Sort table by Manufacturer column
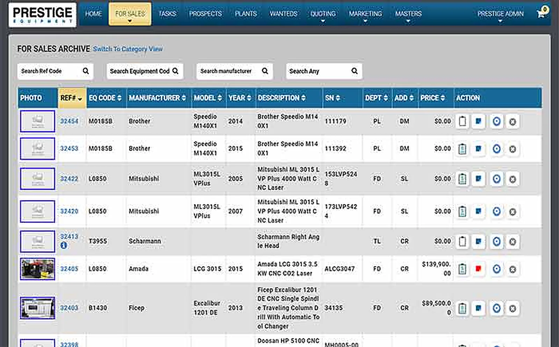Viewport: 559px width, 347px height. (x=157, y=98)
